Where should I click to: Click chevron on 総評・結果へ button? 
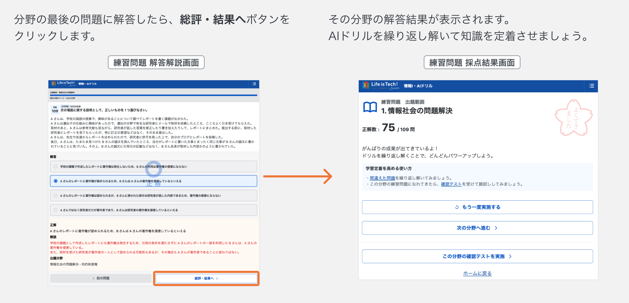[x=217, y=278]
